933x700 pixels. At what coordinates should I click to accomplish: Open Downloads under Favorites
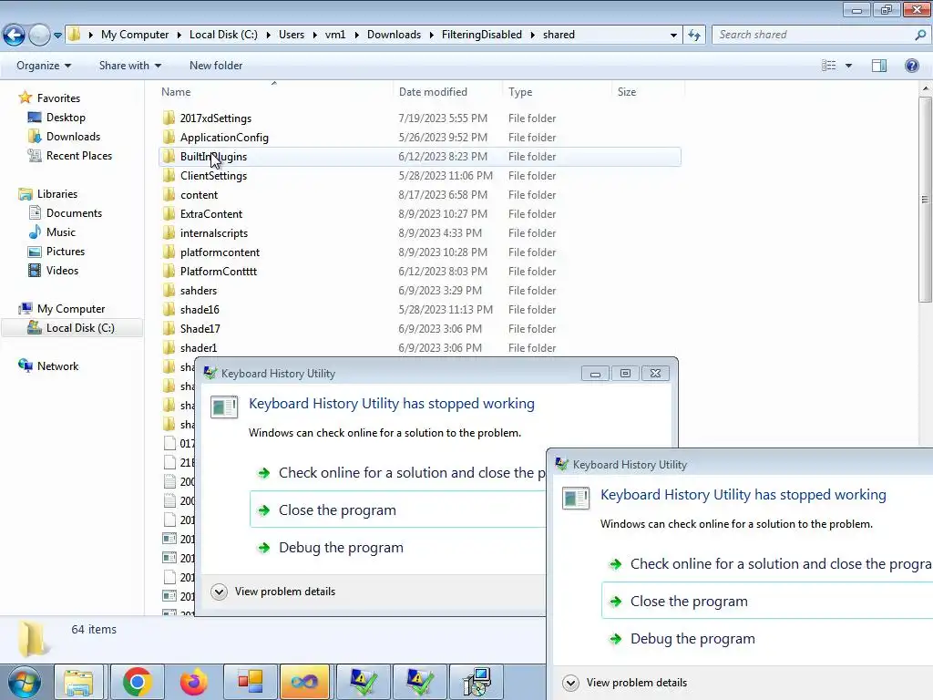pos(73,137)
